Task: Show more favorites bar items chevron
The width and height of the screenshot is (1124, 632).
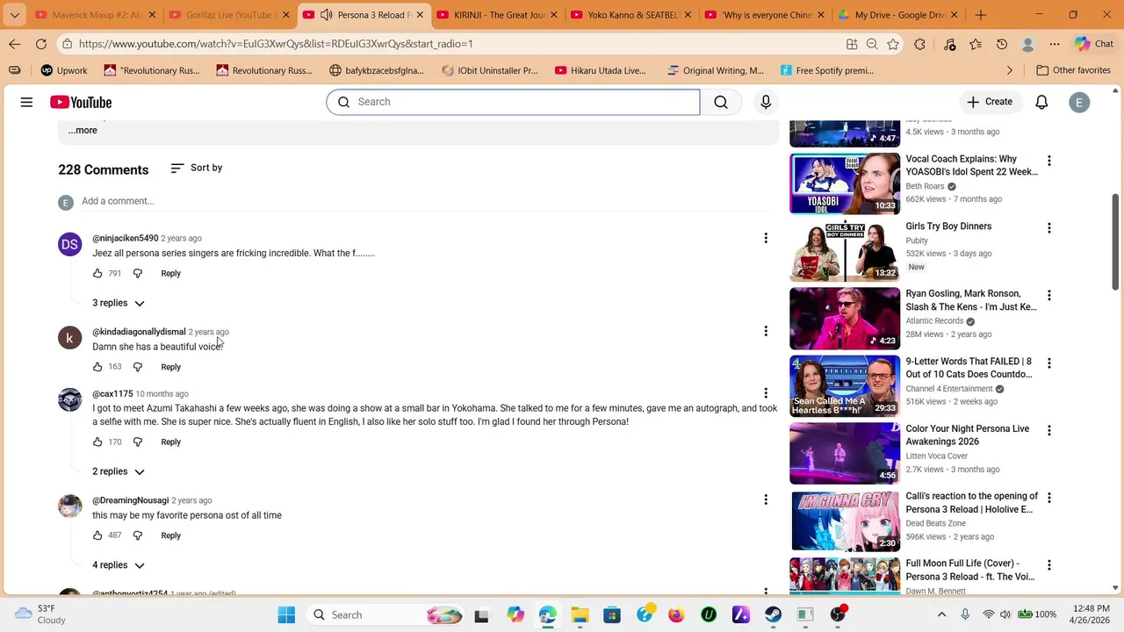Action: coord(1009,70)
